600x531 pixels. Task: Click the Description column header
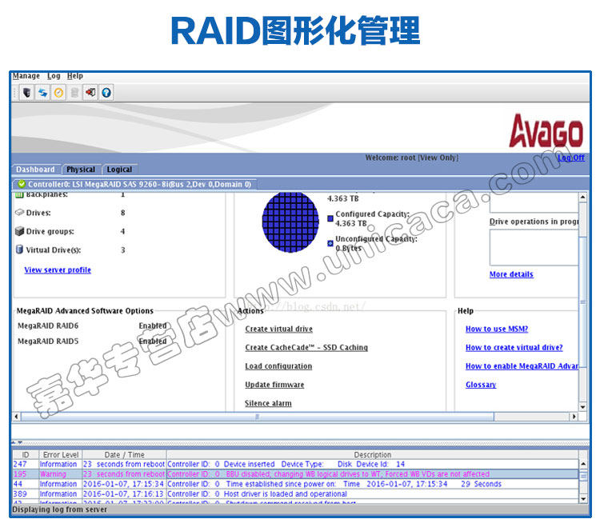click(372, 454)
